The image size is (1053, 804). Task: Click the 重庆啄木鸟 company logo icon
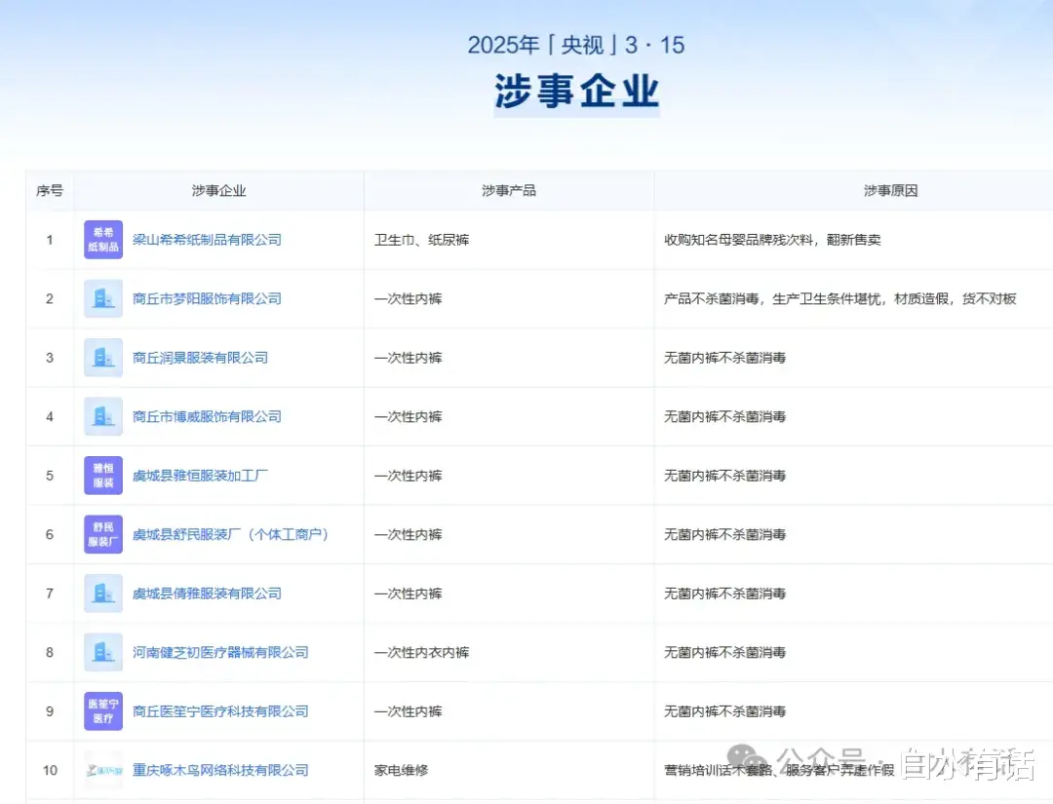[x=102, y=771]
